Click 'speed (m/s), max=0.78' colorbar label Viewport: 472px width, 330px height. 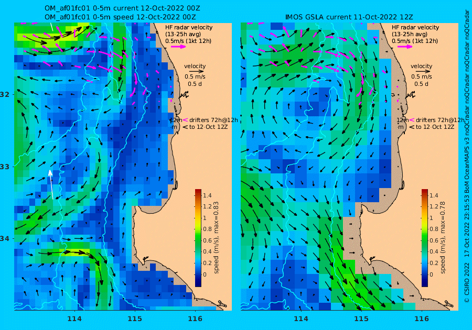point(443,237)
